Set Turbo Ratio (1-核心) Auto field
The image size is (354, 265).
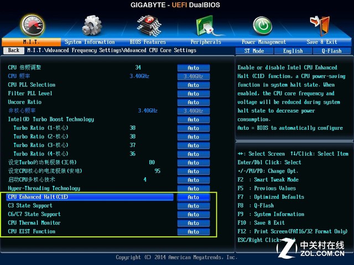click(x=194, y=128)
